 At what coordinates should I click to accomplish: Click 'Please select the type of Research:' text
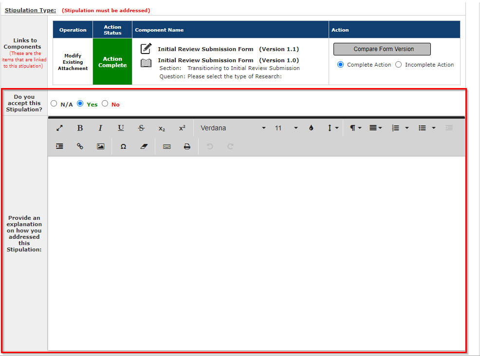click(x=235, y=76)
